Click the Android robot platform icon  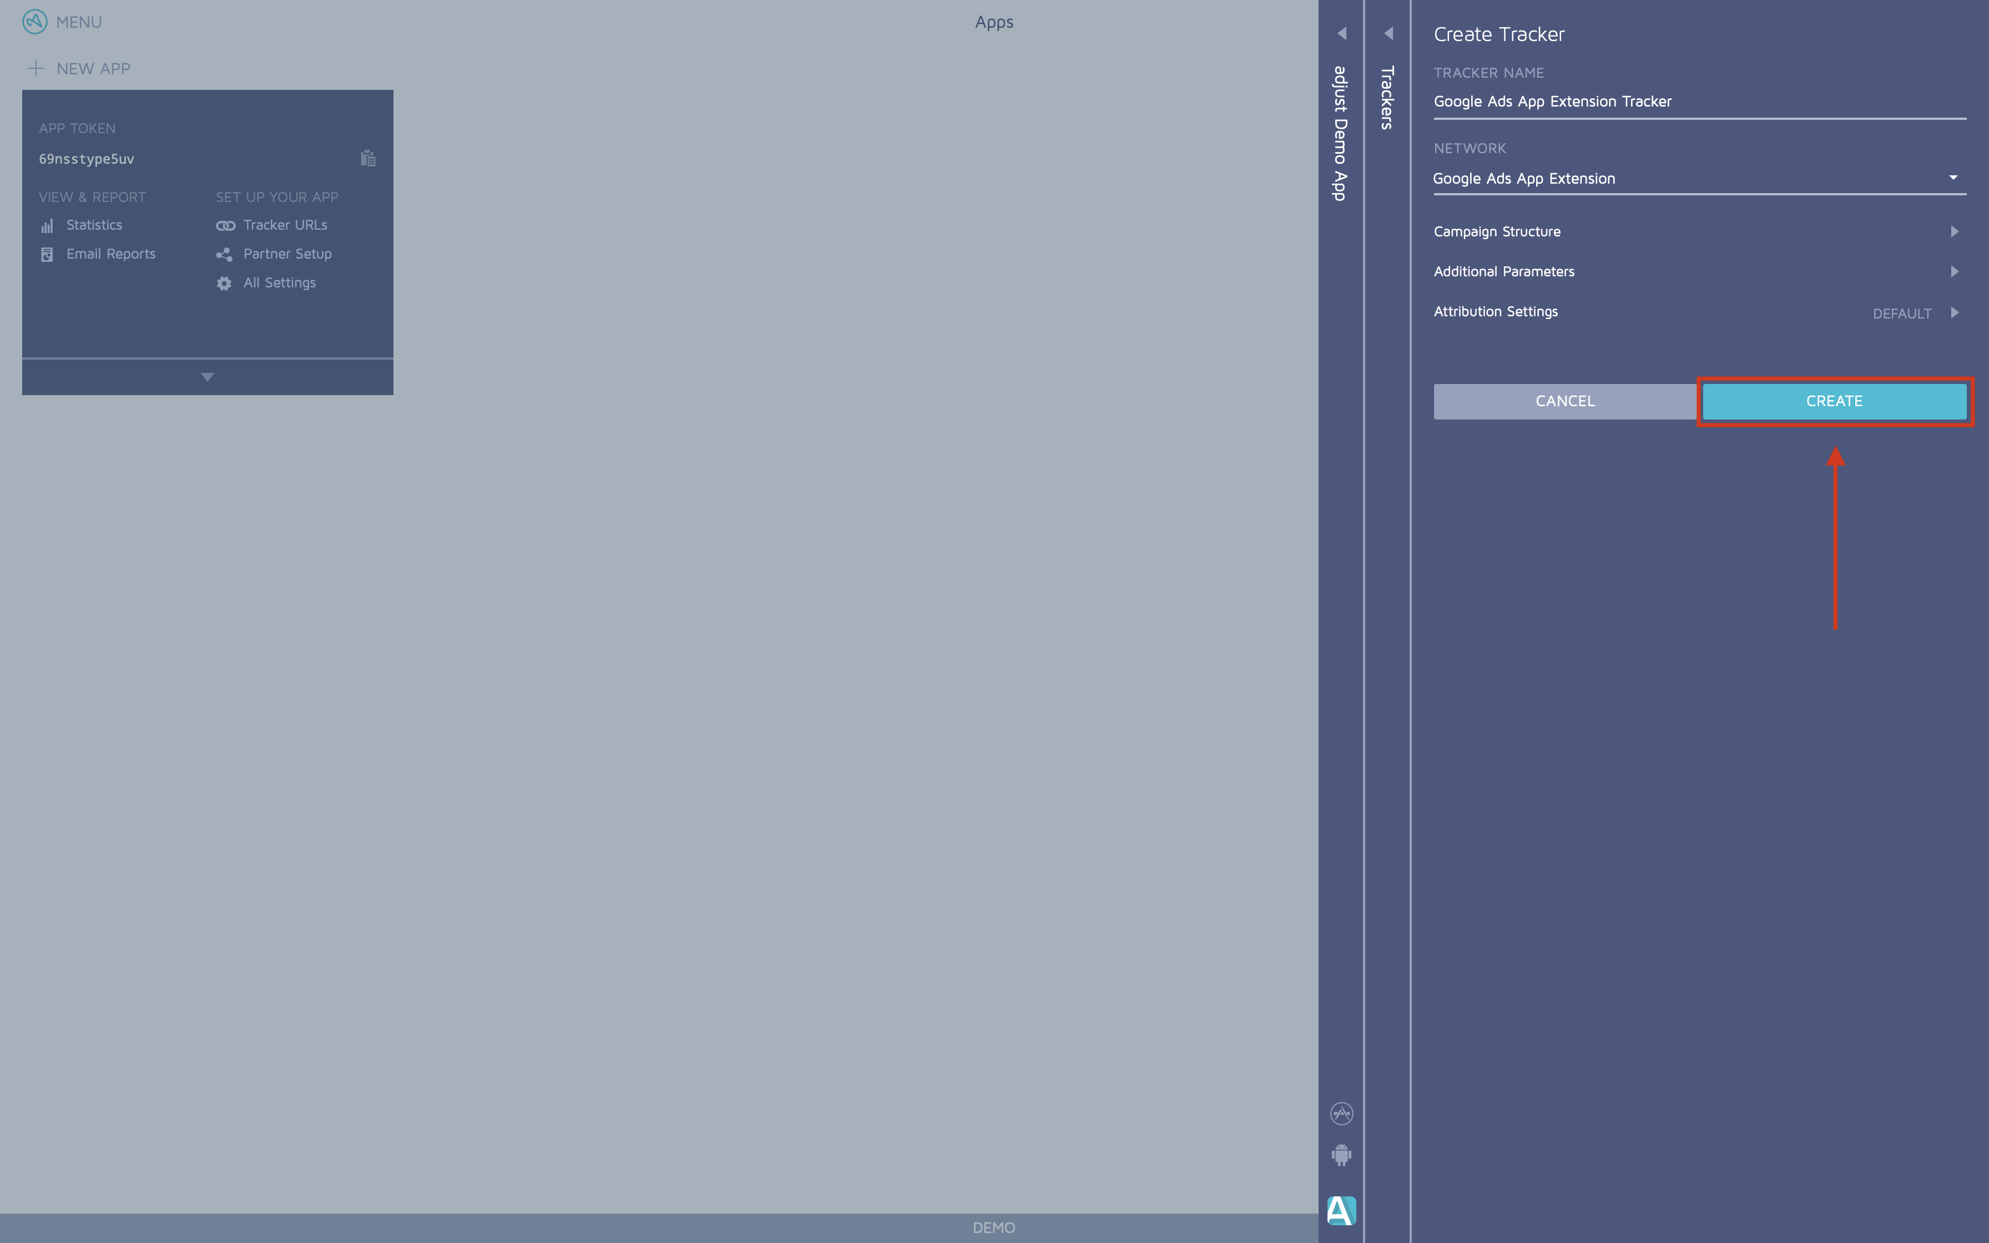click(1340, 1154)
